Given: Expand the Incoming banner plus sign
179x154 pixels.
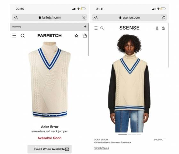Looking at the screenshot, I should click(85, 27).
